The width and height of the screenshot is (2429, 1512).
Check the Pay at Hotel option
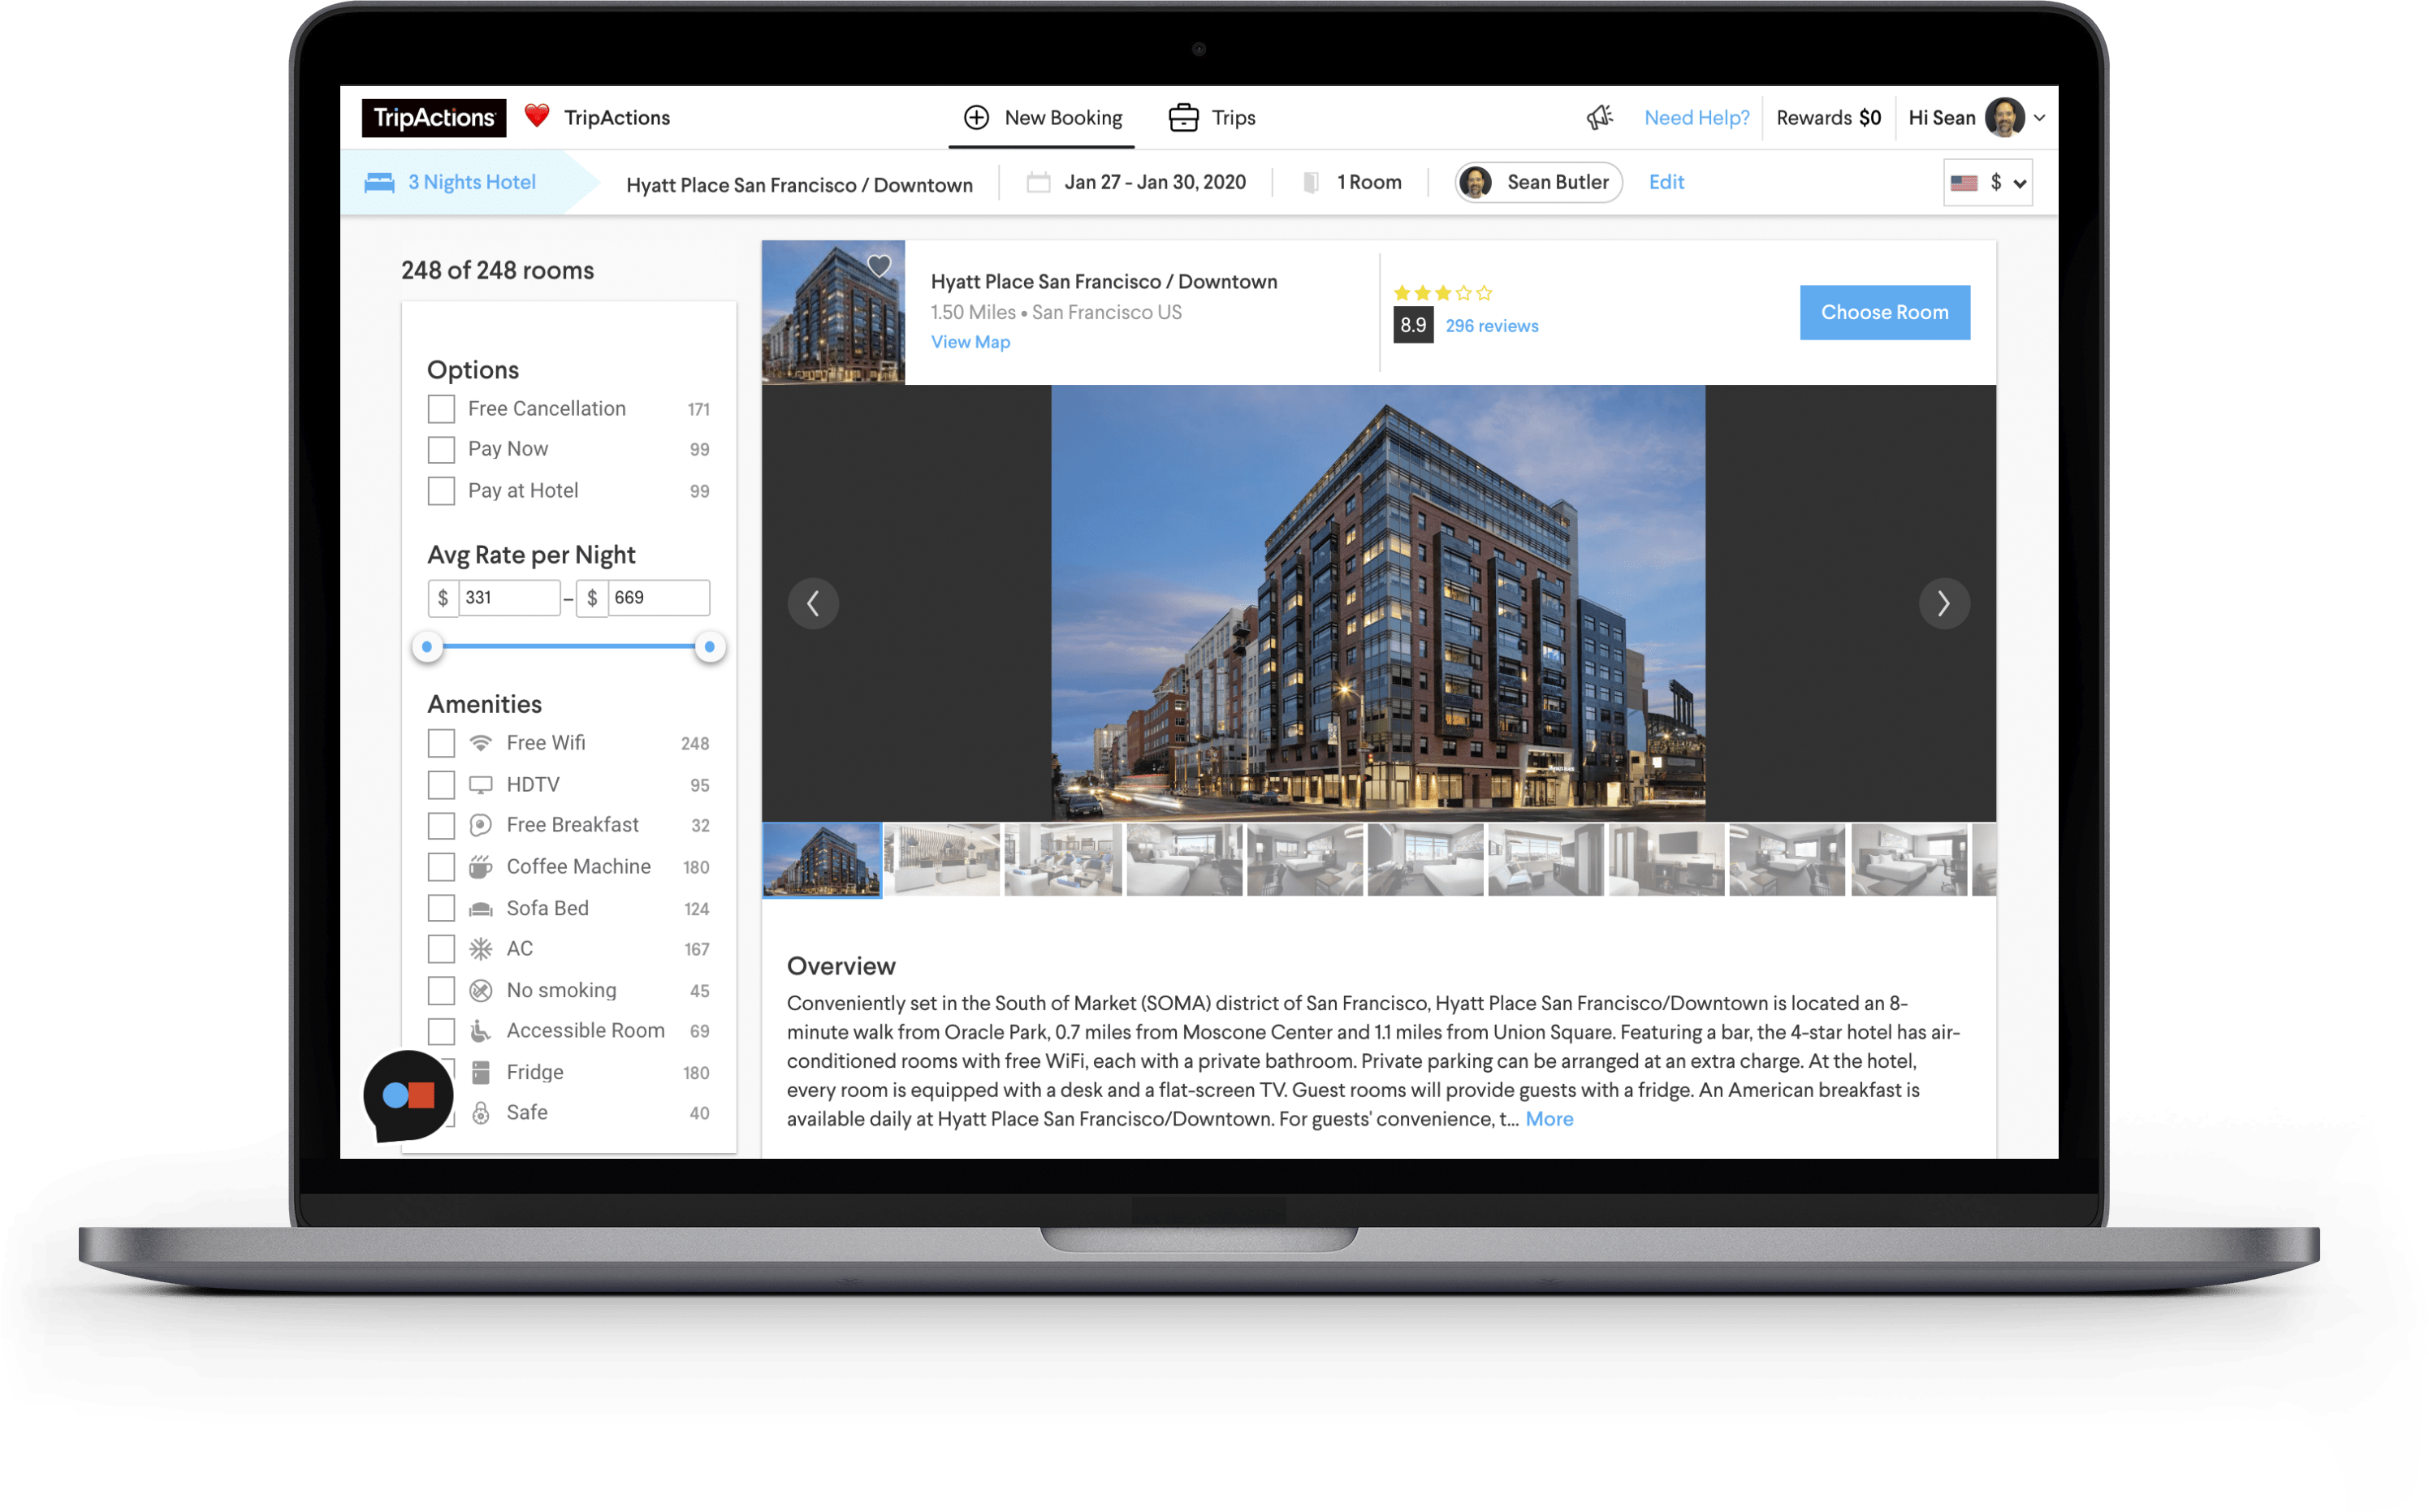[x=442, y=492]
